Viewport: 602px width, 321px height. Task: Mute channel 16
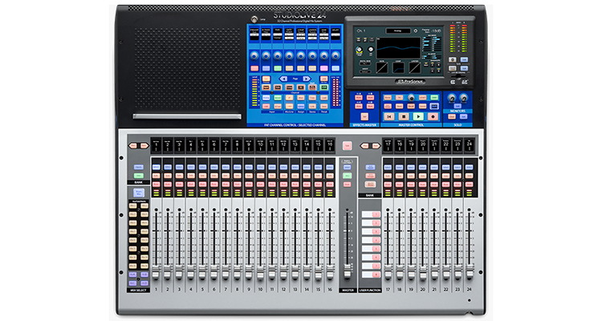point(330,185)
